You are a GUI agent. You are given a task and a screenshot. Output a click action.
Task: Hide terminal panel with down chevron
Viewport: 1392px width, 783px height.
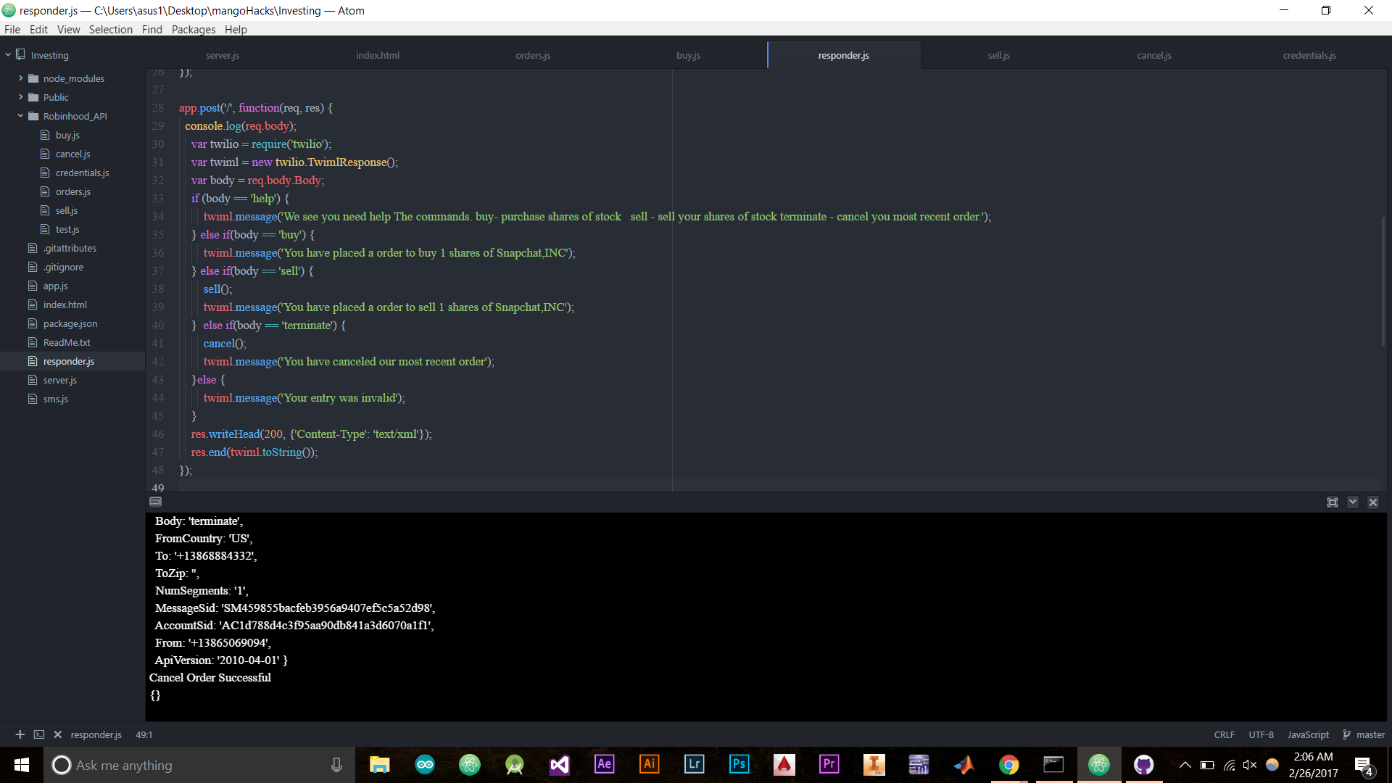pos(1352,502)
